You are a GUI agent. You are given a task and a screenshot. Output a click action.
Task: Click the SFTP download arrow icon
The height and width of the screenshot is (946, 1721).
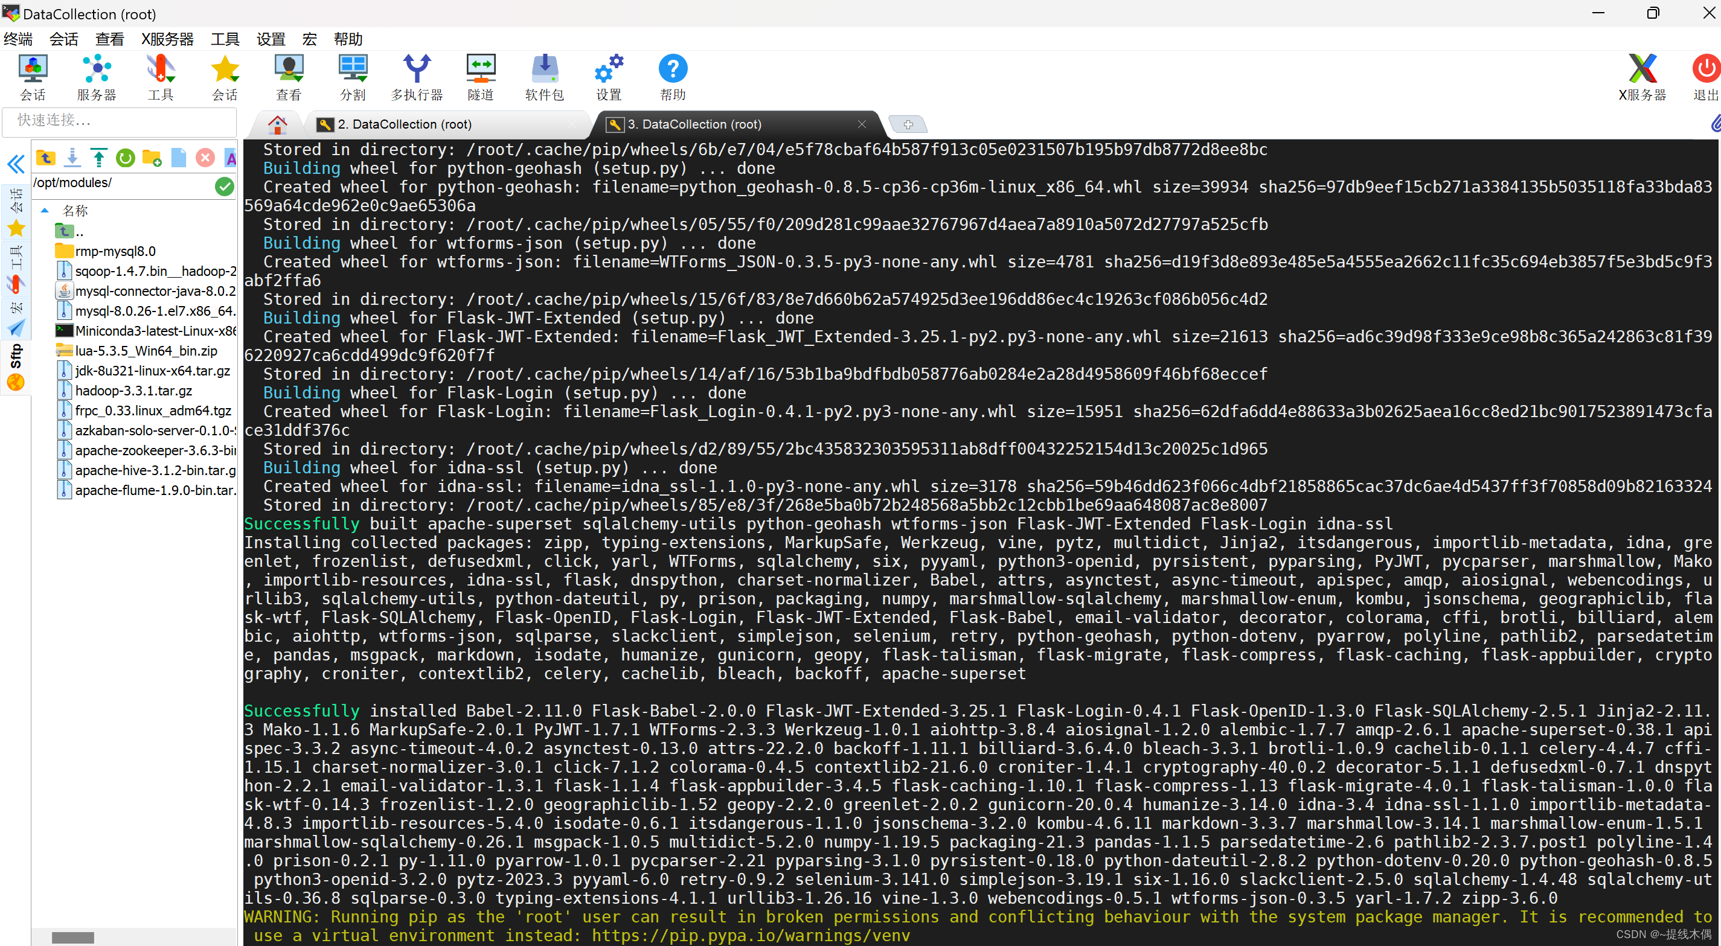[72, 158]
